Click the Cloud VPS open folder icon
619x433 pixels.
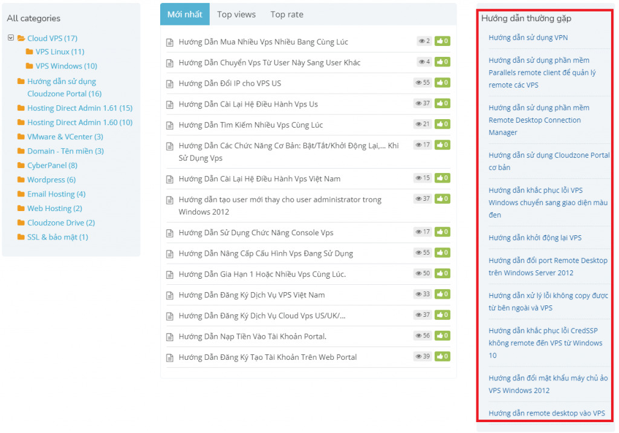[21, 38]
